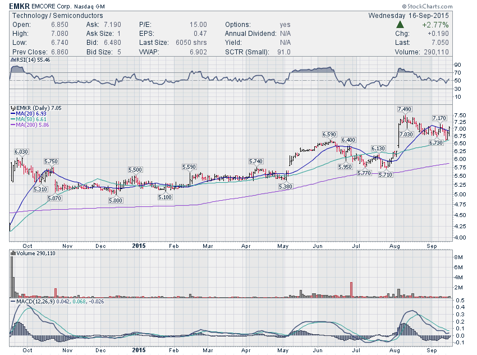Click the 7.030 price label
The image size is (477, 355).
(x=406, y=134)
